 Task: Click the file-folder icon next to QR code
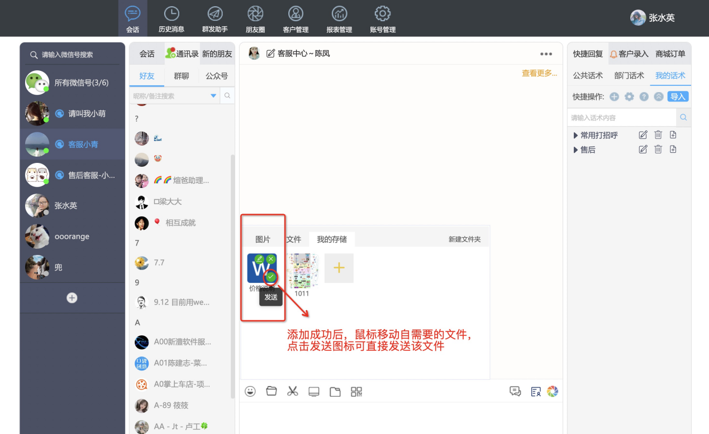pyautogui.click(x=335, y=391)
